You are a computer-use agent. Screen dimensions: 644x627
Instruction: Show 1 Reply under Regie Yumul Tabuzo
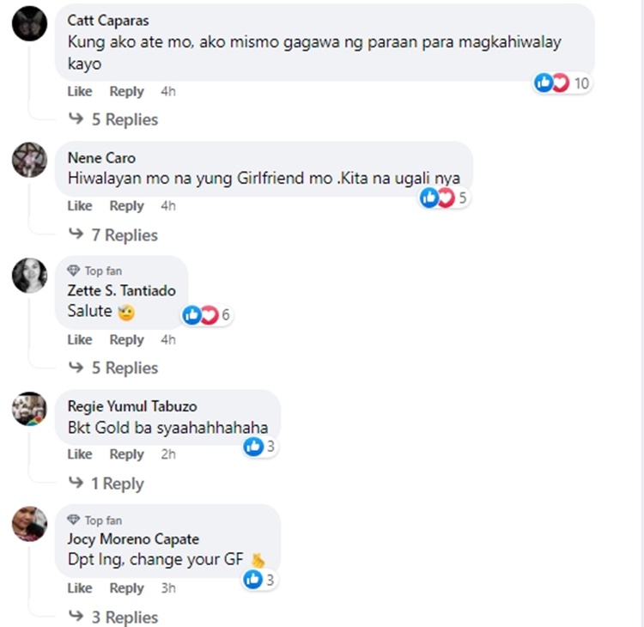pos(106,484)
